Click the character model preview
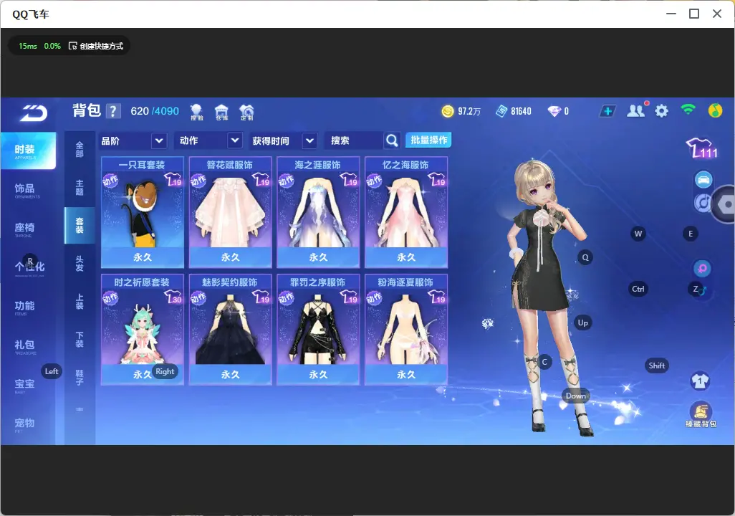735x516 pixels. tap(549, 297)
